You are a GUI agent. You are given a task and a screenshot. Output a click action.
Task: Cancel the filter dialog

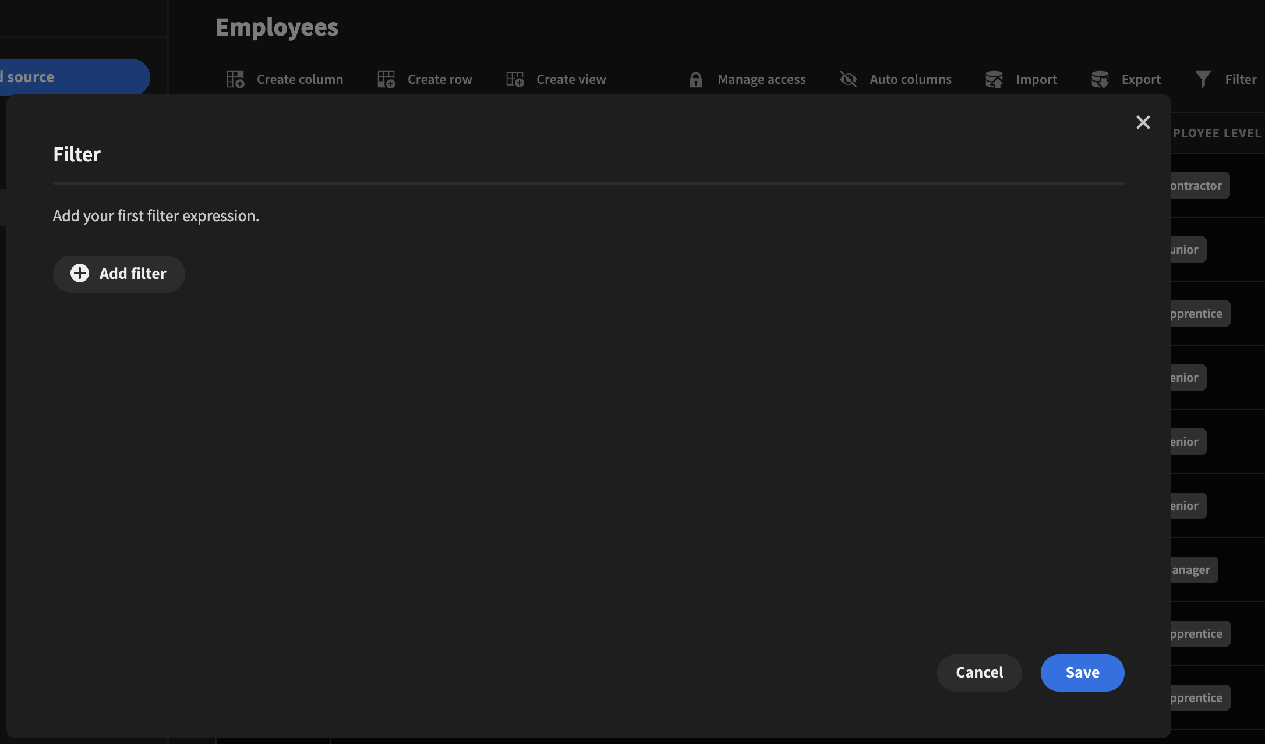point(979,673)
